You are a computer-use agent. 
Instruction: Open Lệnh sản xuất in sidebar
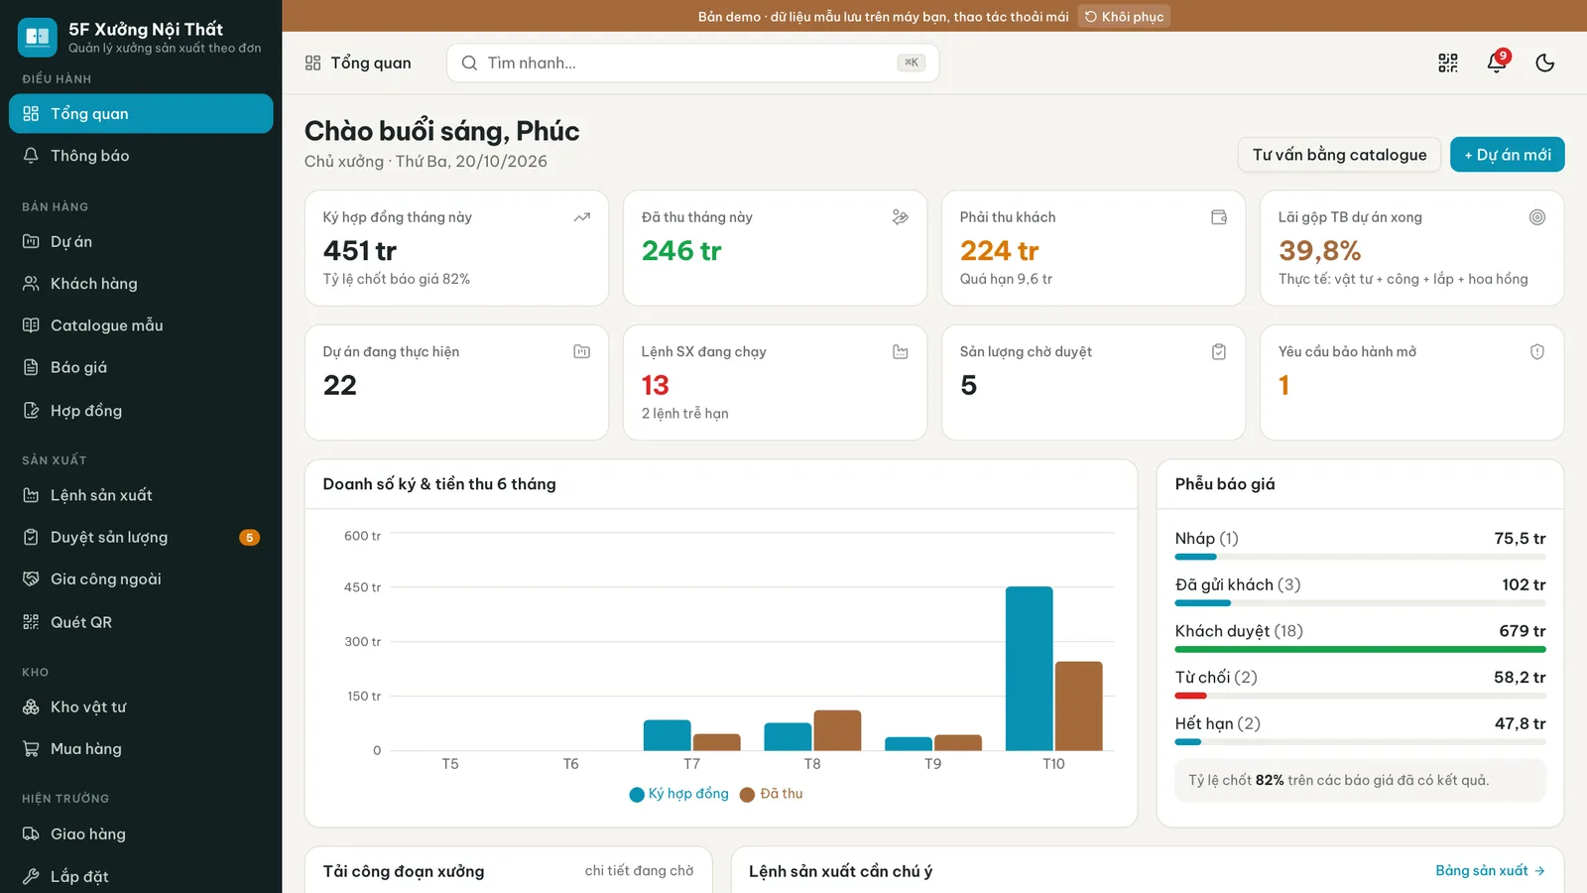141,495
